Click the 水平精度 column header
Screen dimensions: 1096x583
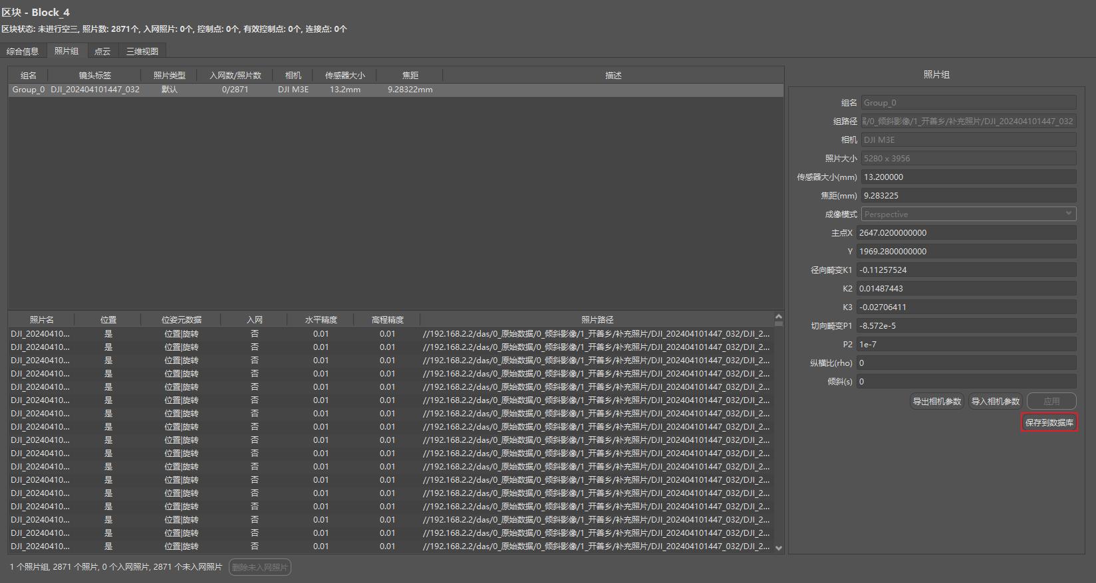pyautogui.click(x=321, y=319)
